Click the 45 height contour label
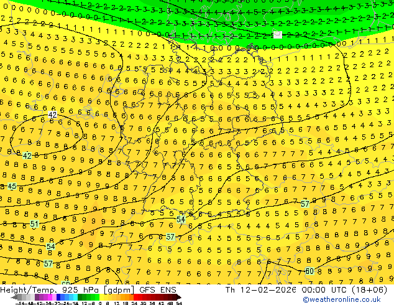Screen dimensions: 394x305 [12, 186]
